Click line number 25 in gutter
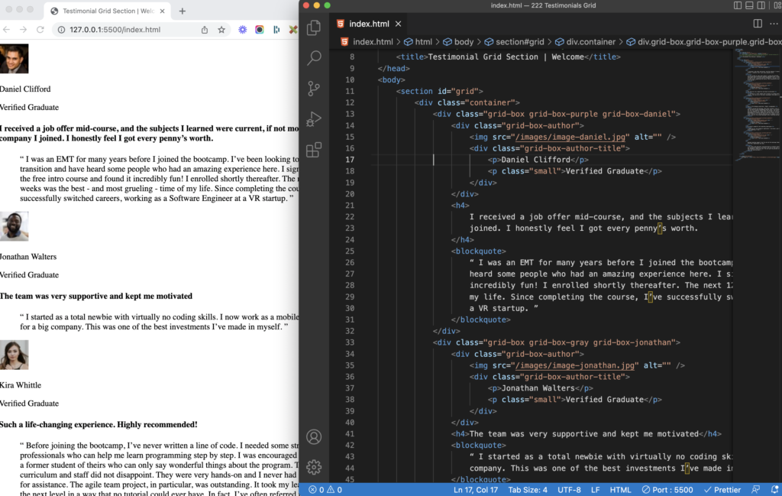 (x=350, y=251)
